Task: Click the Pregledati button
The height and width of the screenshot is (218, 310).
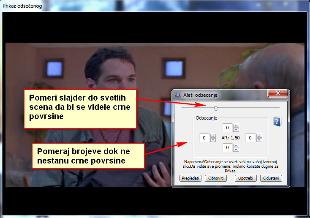Action: click(x=190, y=178)
